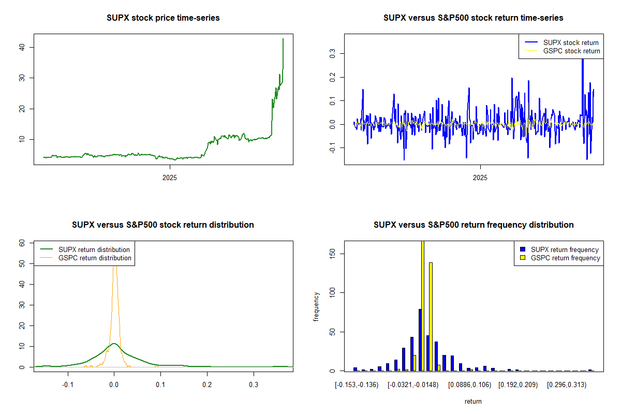
Task: Click the 2025 tick on the stock price chart
Action: click(x=170, y=178)
